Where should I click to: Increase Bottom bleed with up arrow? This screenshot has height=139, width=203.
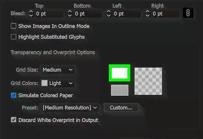(x=70, y=11)
